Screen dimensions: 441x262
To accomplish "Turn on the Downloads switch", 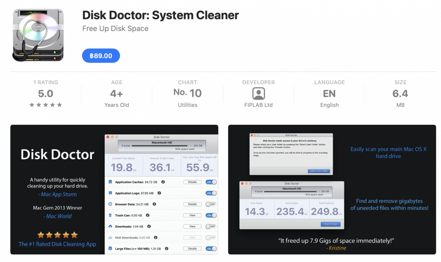I will click(x=211, y=226).
